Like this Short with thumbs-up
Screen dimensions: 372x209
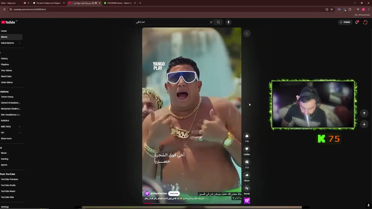247,136
